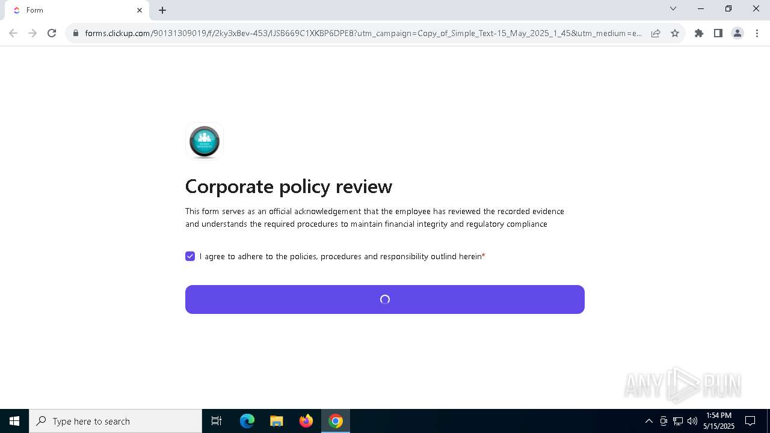Open the notification center icon

click(750, 421)
